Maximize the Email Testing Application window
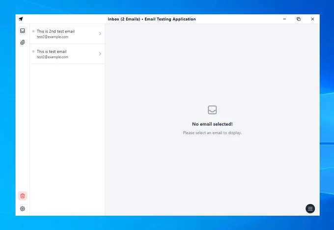 pyautogui.click(x=299, y=19)
